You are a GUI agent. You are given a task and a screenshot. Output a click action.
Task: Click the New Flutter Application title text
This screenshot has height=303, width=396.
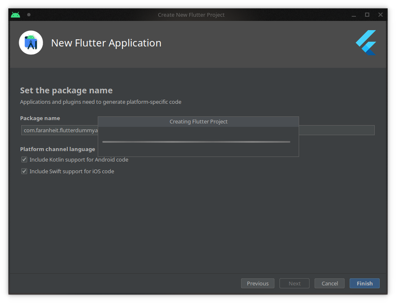point(106,43)
